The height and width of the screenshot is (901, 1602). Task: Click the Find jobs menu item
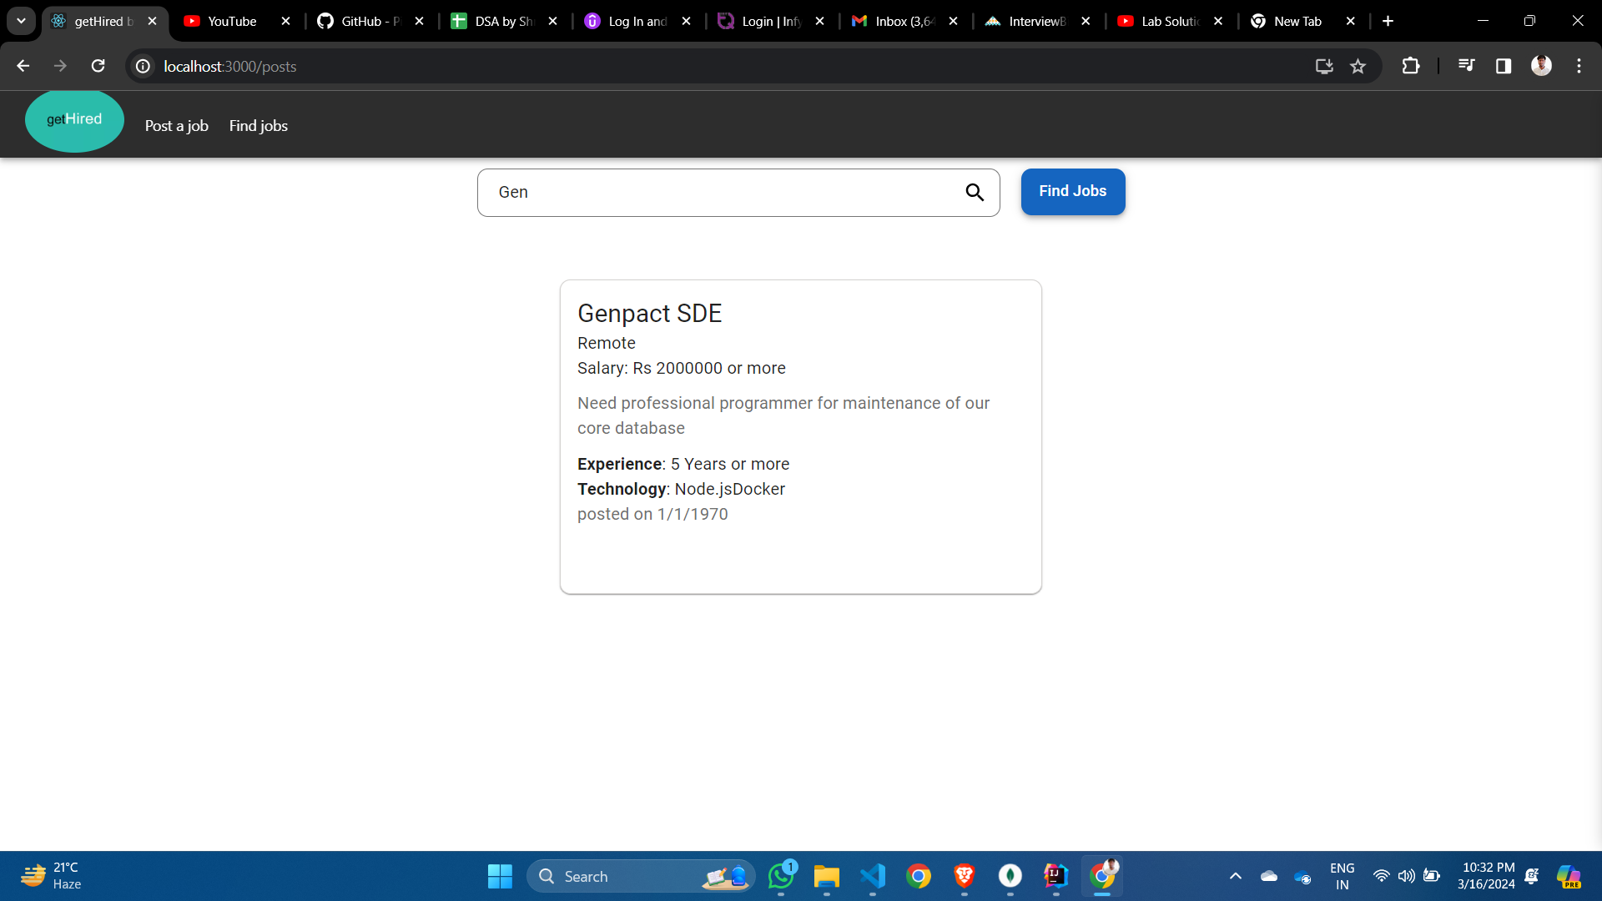click(x=259, y=124)
